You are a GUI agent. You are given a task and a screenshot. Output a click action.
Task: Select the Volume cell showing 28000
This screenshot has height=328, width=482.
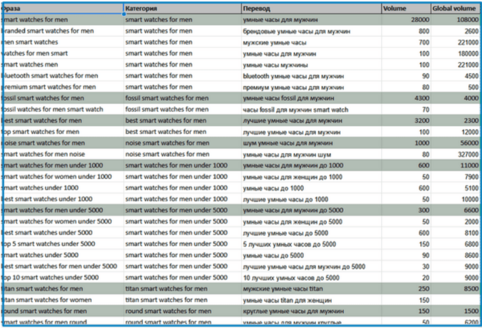tap(406, 20)
